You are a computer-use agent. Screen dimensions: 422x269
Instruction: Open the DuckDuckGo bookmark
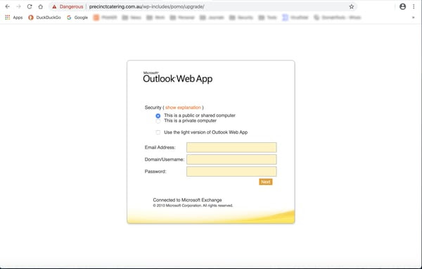pos(45,18)
